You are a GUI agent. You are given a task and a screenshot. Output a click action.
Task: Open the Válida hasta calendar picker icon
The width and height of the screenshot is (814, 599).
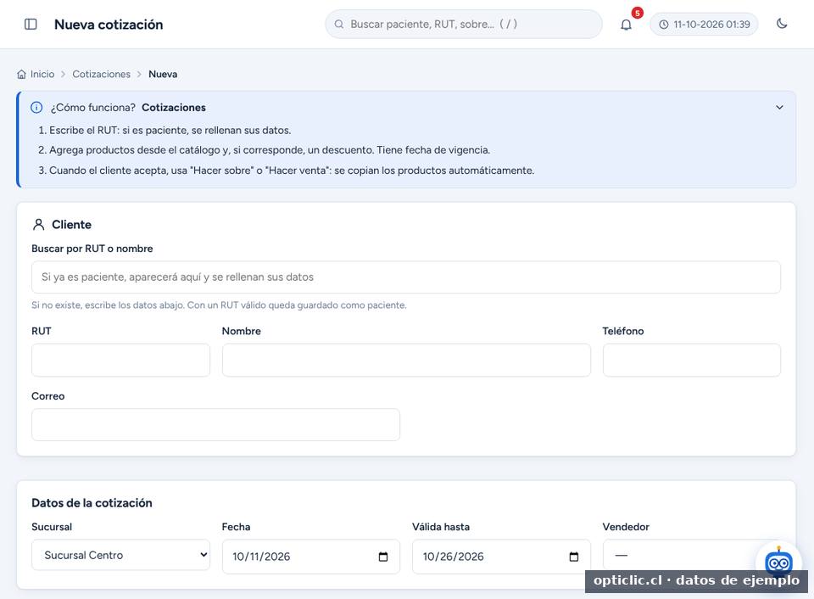pyautogui.click(x=574, y=557)
